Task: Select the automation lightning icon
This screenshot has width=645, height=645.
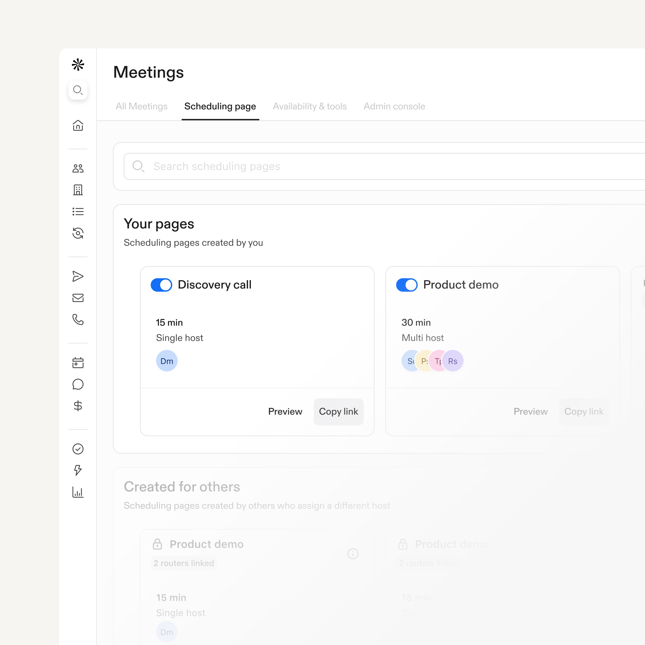Action: (78, 471)
